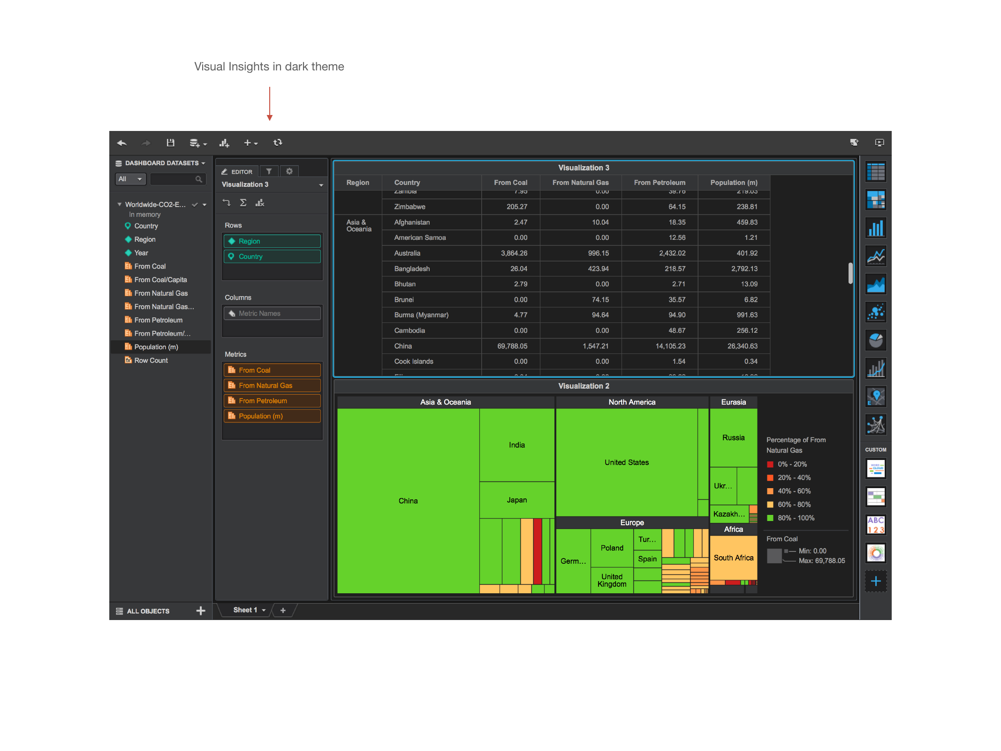Select the Grid visualization type
This screenshot has height=751, width=1001.
[x=876, y=172]
